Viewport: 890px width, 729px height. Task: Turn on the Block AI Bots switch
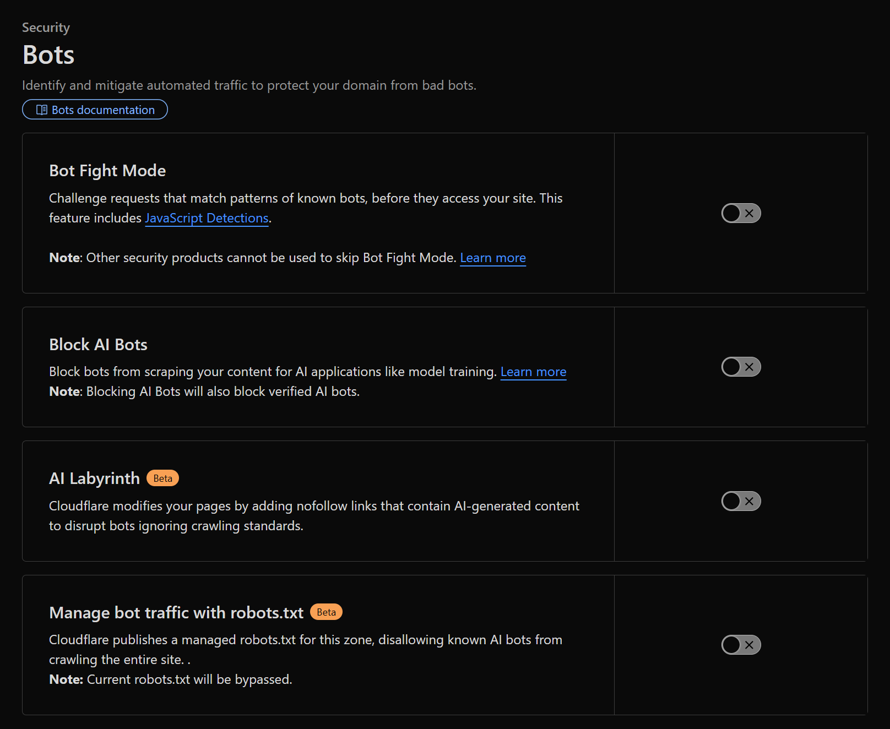(x=741, y=367)
